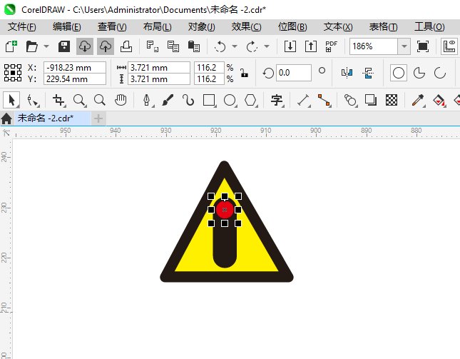460x359 pixels.
Task: Select the Pen tool
Action: 147,100
